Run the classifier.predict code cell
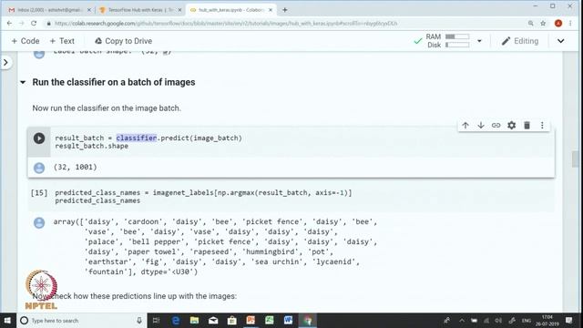The image size is (583, 328). (x=39, y=138)
